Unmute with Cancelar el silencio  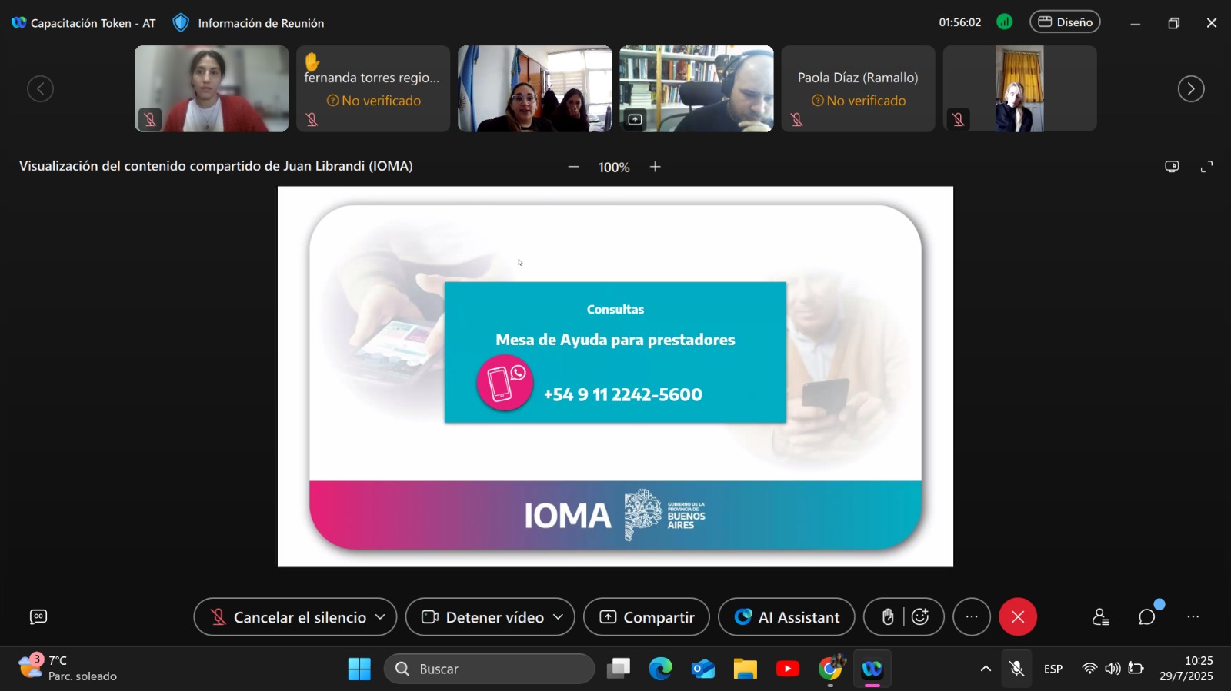point(289,617)
